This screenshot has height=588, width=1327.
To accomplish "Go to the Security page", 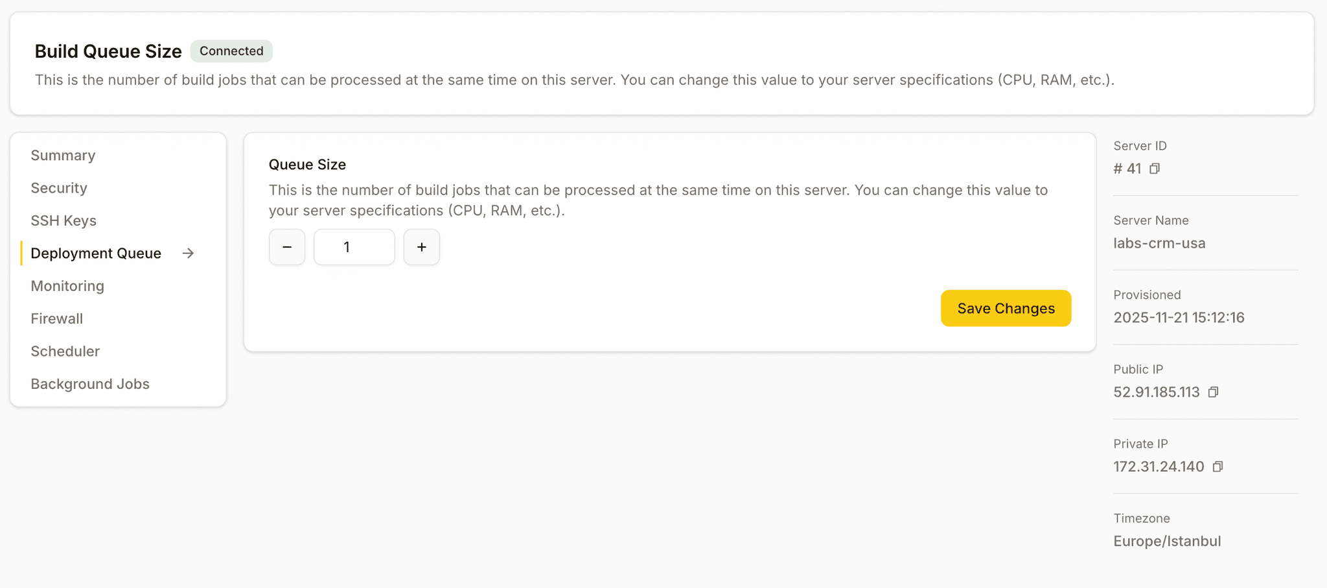I will coord(59,188).
